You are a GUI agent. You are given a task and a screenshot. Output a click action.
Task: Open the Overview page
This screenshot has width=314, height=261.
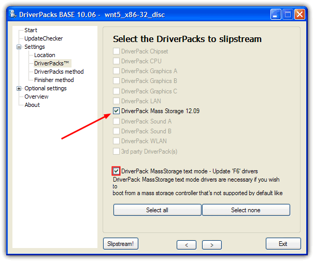click(36, 97)
